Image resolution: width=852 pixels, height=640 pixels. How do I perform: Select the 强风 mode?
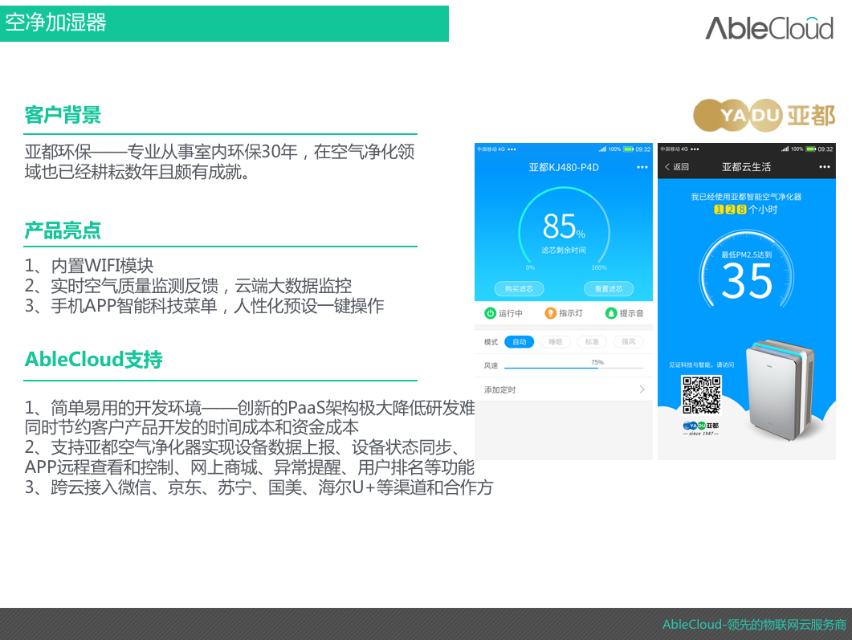click(x=628, y=342)
